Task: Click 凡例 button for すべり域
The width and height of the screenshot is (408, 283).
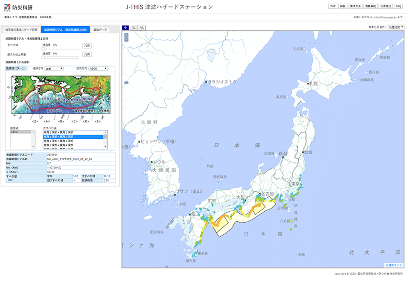Action: pos(87,46)
